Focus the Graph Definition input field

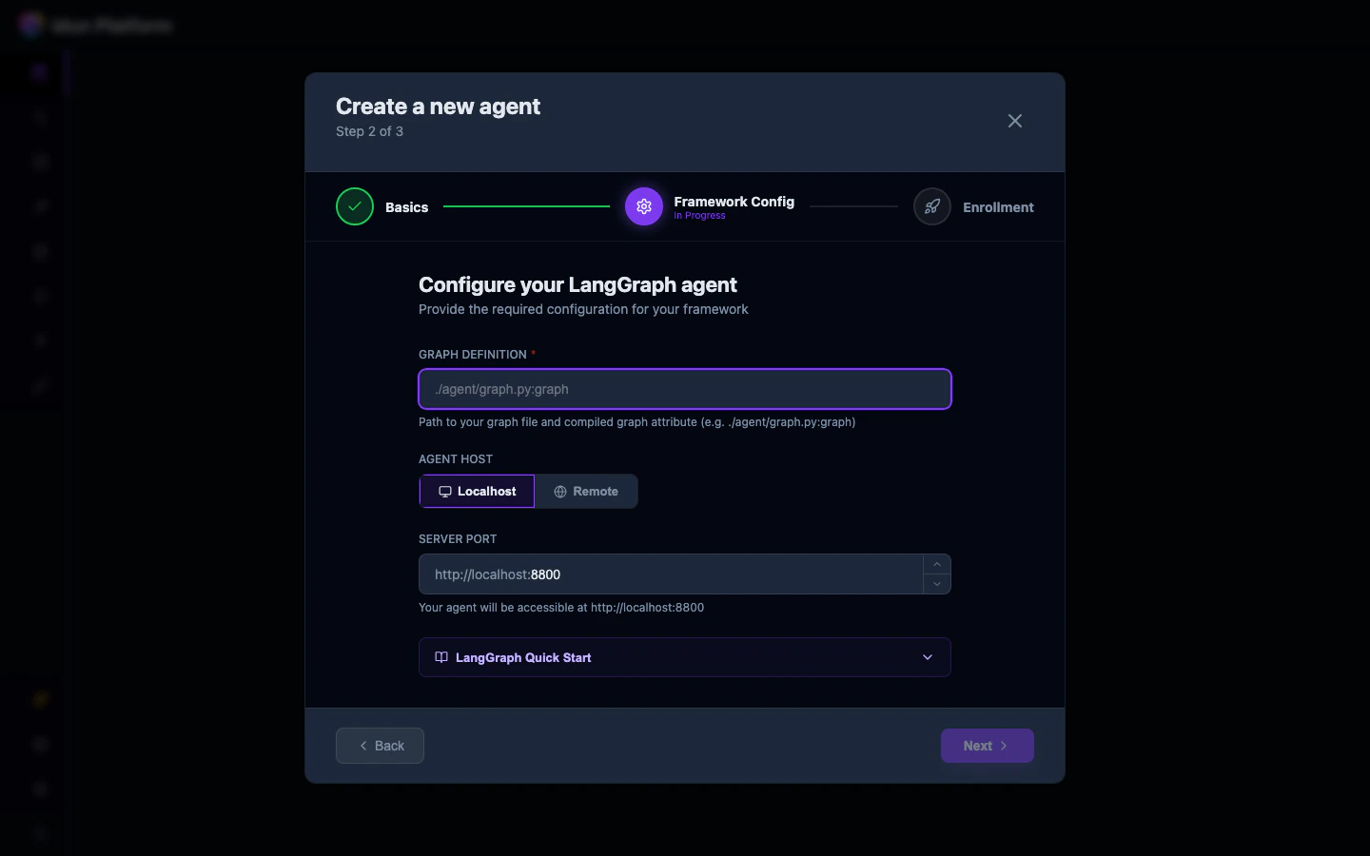tap(684, 389)
